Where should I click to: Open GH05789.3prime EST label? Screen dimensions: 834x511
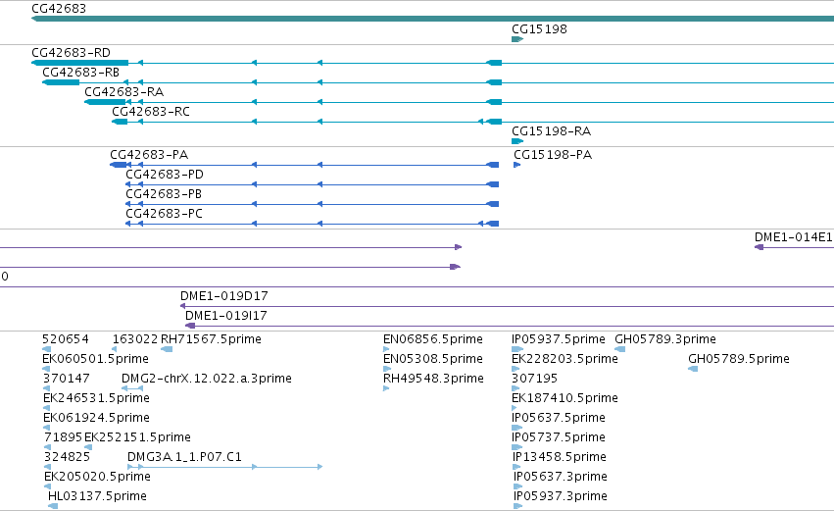click(x=665, y=339)
